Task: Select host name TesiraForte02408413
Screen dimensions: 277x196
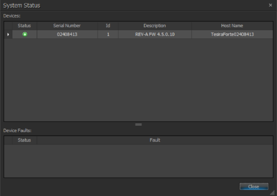Action: pyautogui.click(x=232, y=34)
